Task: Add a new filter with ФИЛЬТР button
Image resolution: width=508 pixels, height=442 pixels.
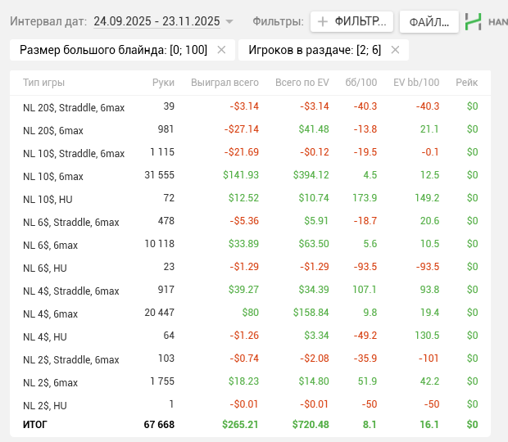Action: 352,21
